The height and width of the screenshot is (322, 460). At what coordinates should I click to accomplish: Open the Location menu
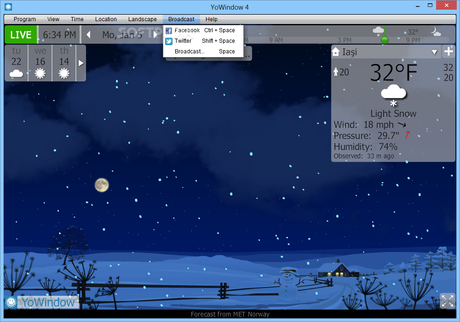pos(106,19)
